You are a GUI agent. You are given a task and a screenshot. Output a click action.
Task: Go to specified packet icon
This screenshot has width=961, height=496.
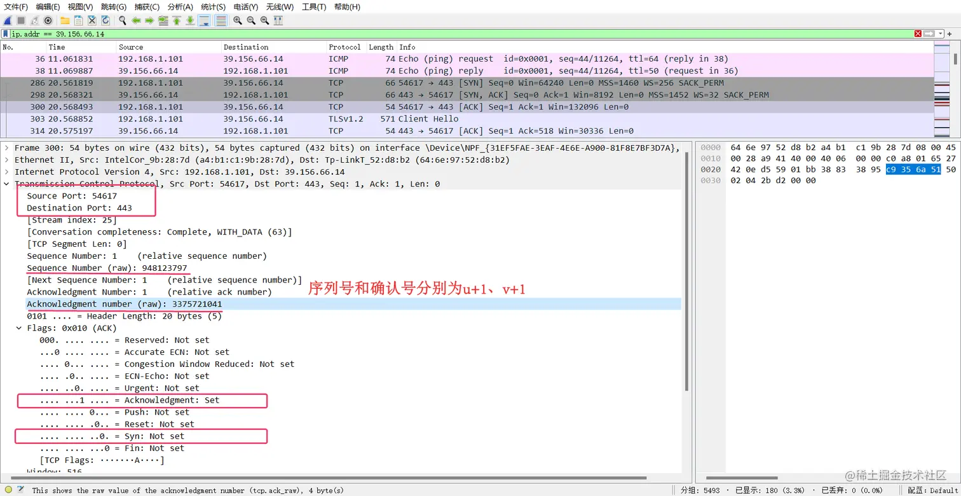163,20
